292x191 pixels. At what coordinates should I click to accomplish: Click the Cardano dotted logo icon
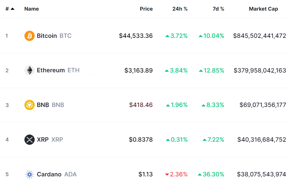[30, 174]
